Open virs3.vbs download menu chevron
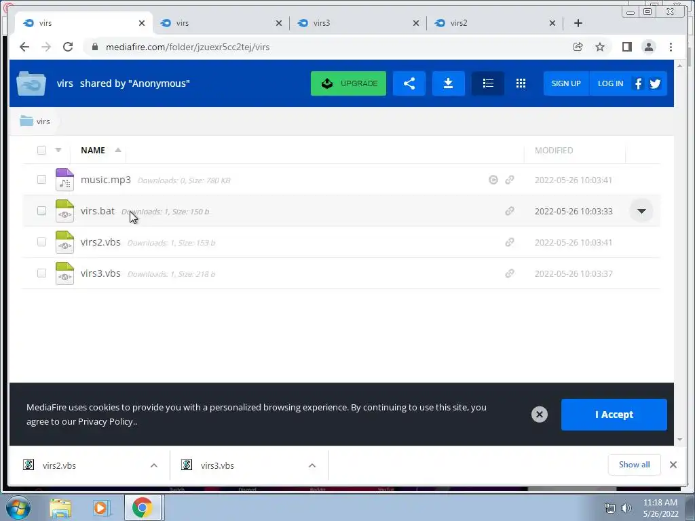695x521 pixels. 312,465
